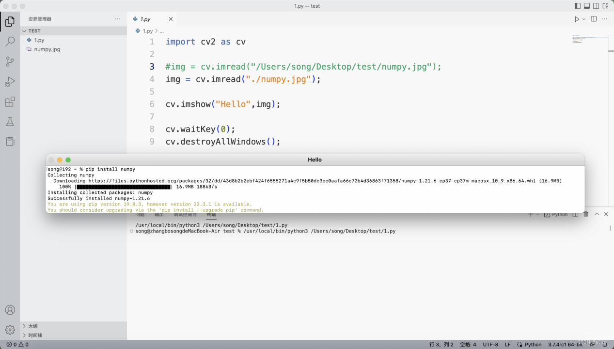Close the terminal panel

click(606, 214)
